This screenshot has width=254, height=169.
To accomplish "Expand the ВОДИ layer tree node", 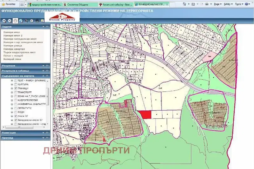I will pyautogui.click(x=12, y=112).
